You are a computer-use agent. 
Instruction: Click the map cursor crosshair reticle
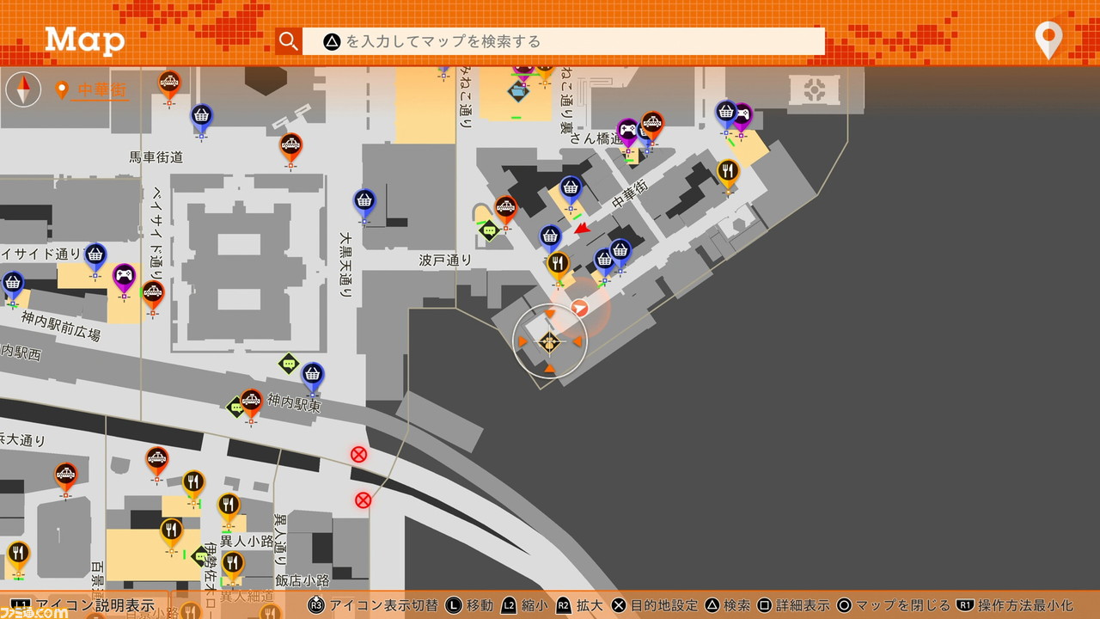point(549,342)
